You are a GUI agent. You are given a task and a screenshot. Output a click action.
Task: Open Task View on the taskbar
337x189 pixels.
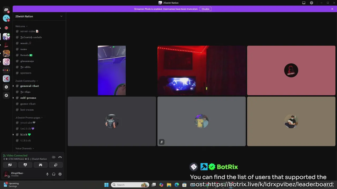pos(154,185)
